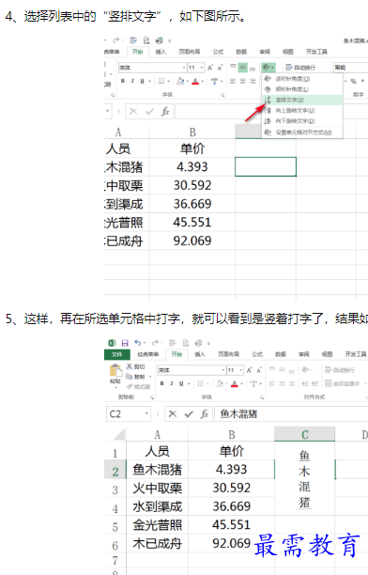Switch to the 公式 tab in step 5 ribbon
368x575 pixels.
coord(257,354)
